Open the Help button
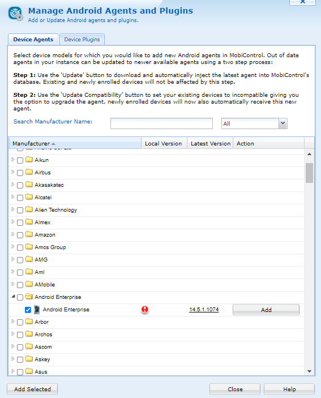The height and width of the screenshot is (398, 321). coord(289,389)
